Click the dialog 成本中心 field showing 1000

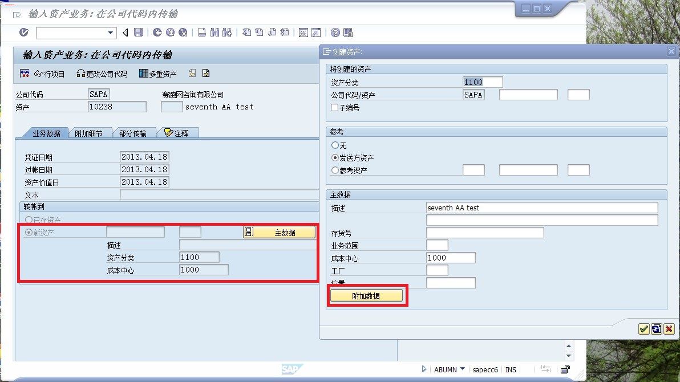pos(451,258)
